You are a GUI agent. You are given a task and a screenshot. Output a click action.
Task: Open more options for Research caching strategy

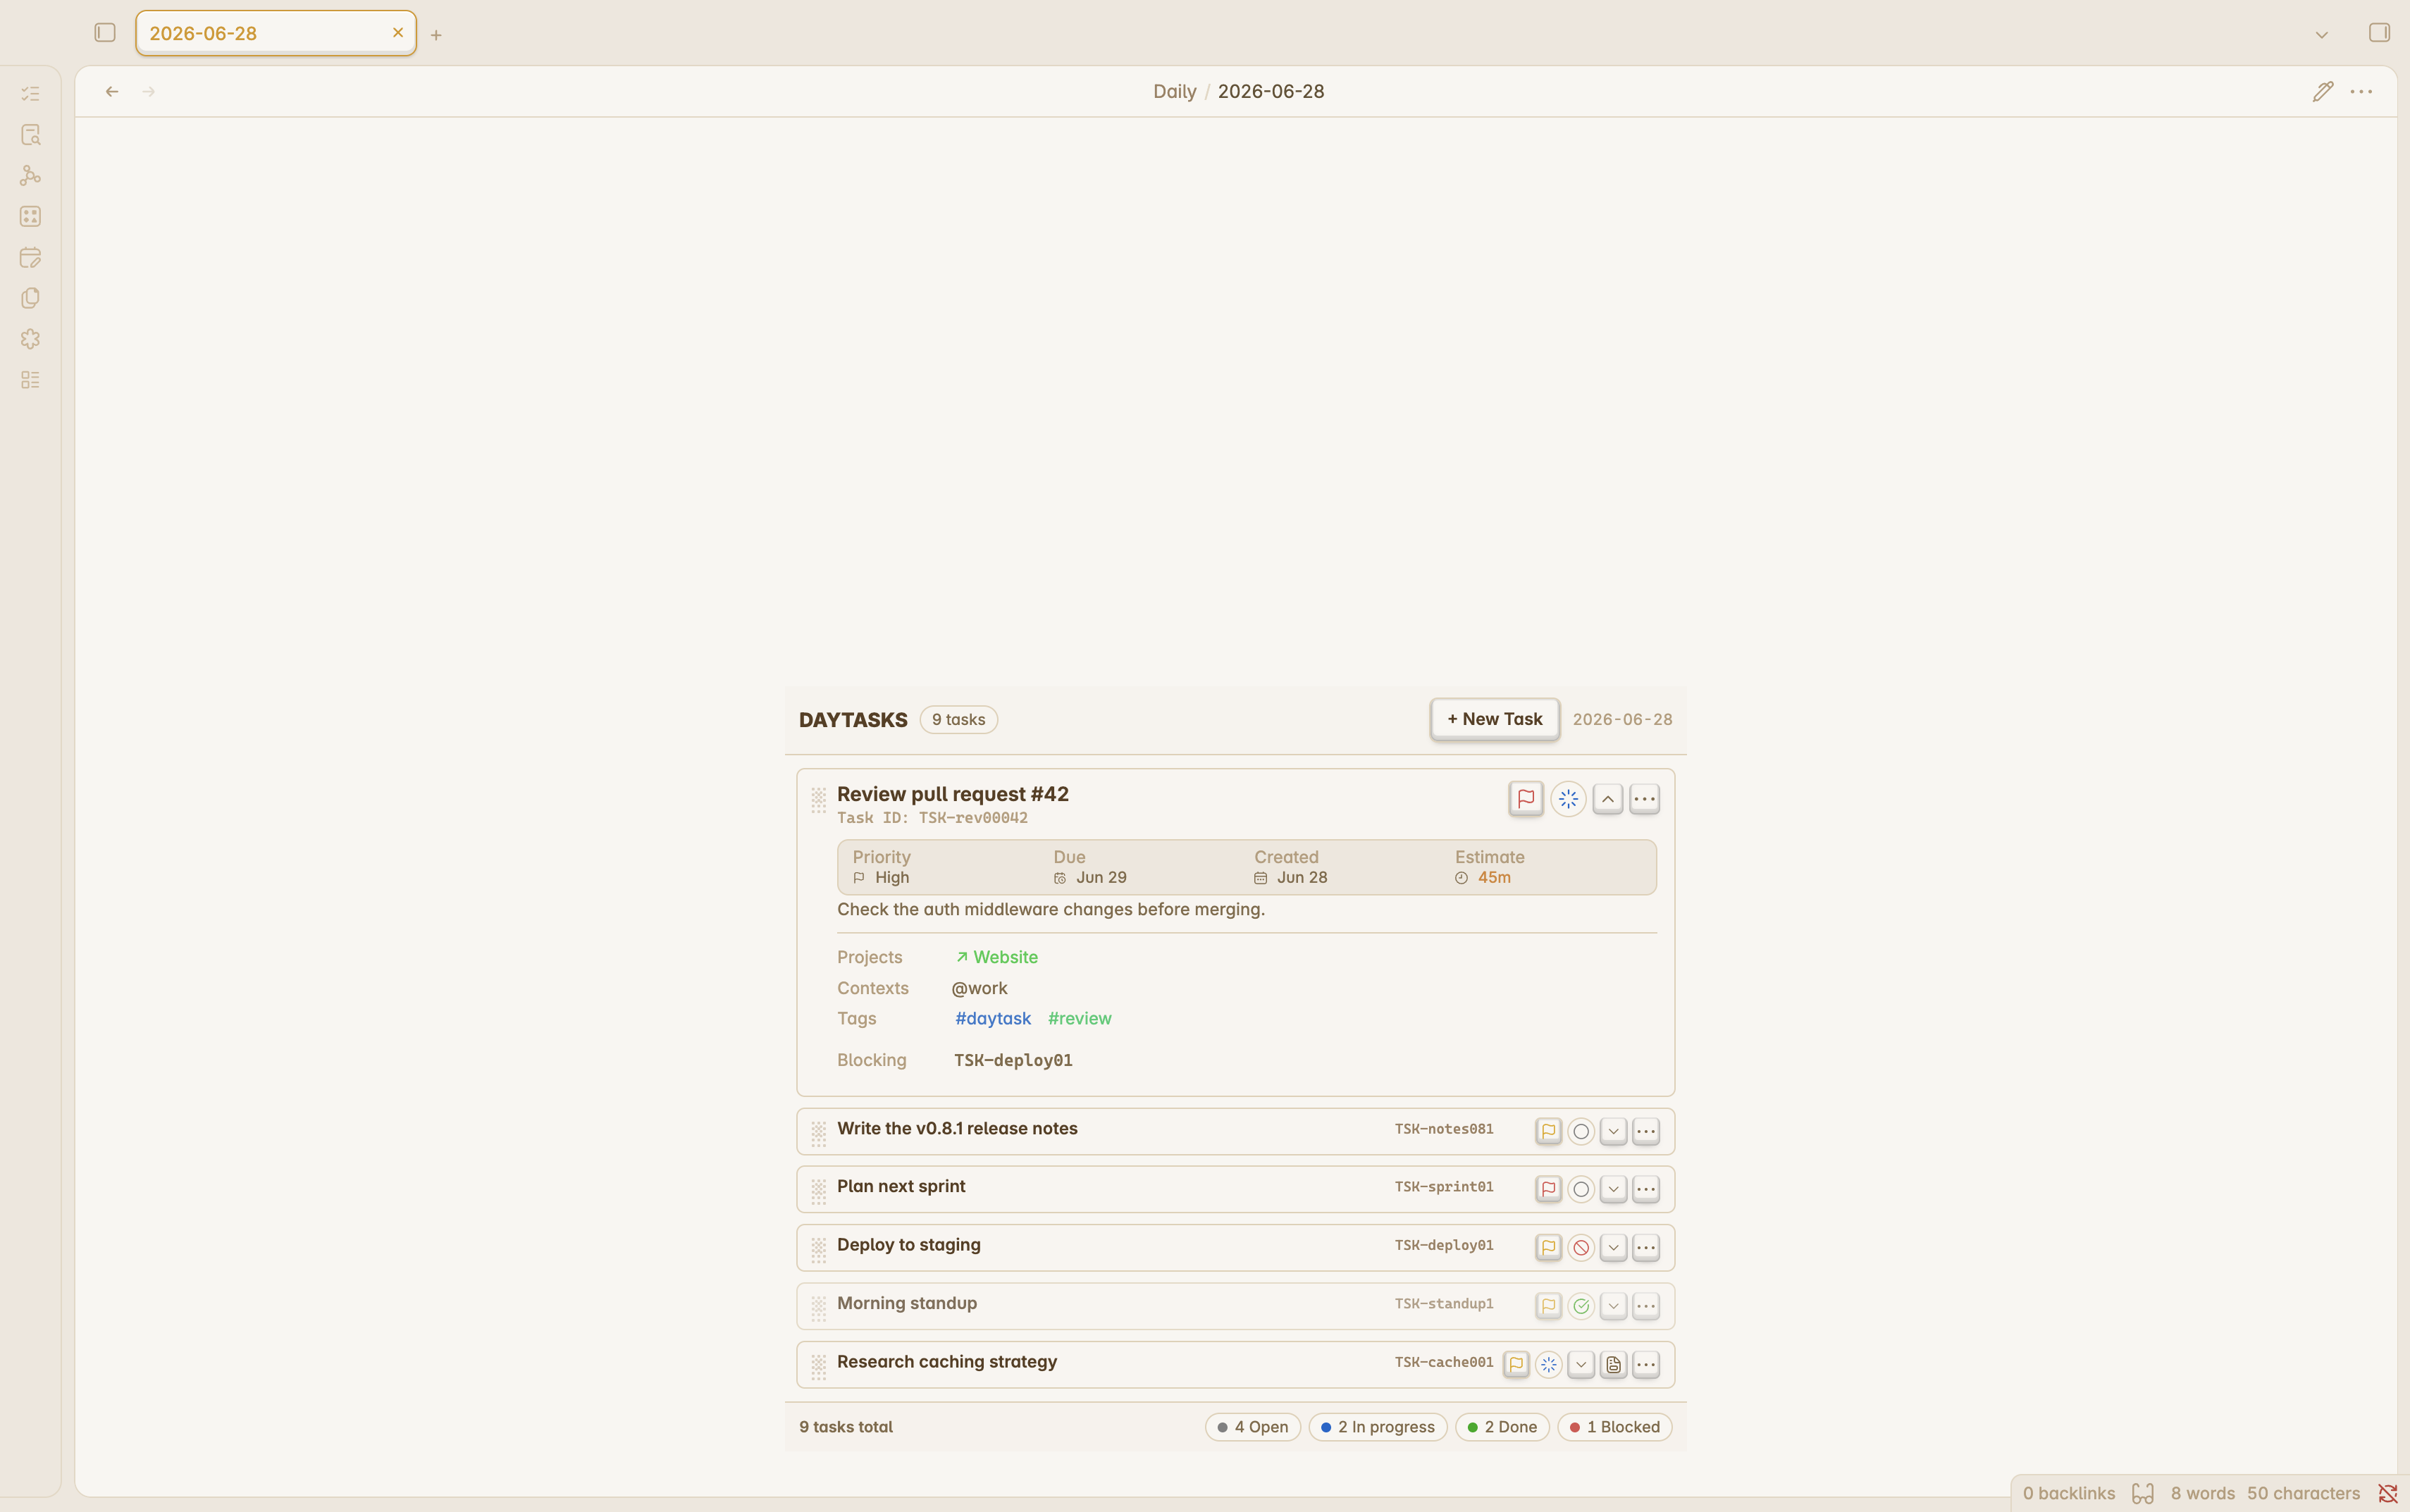coord(1646,1364)
